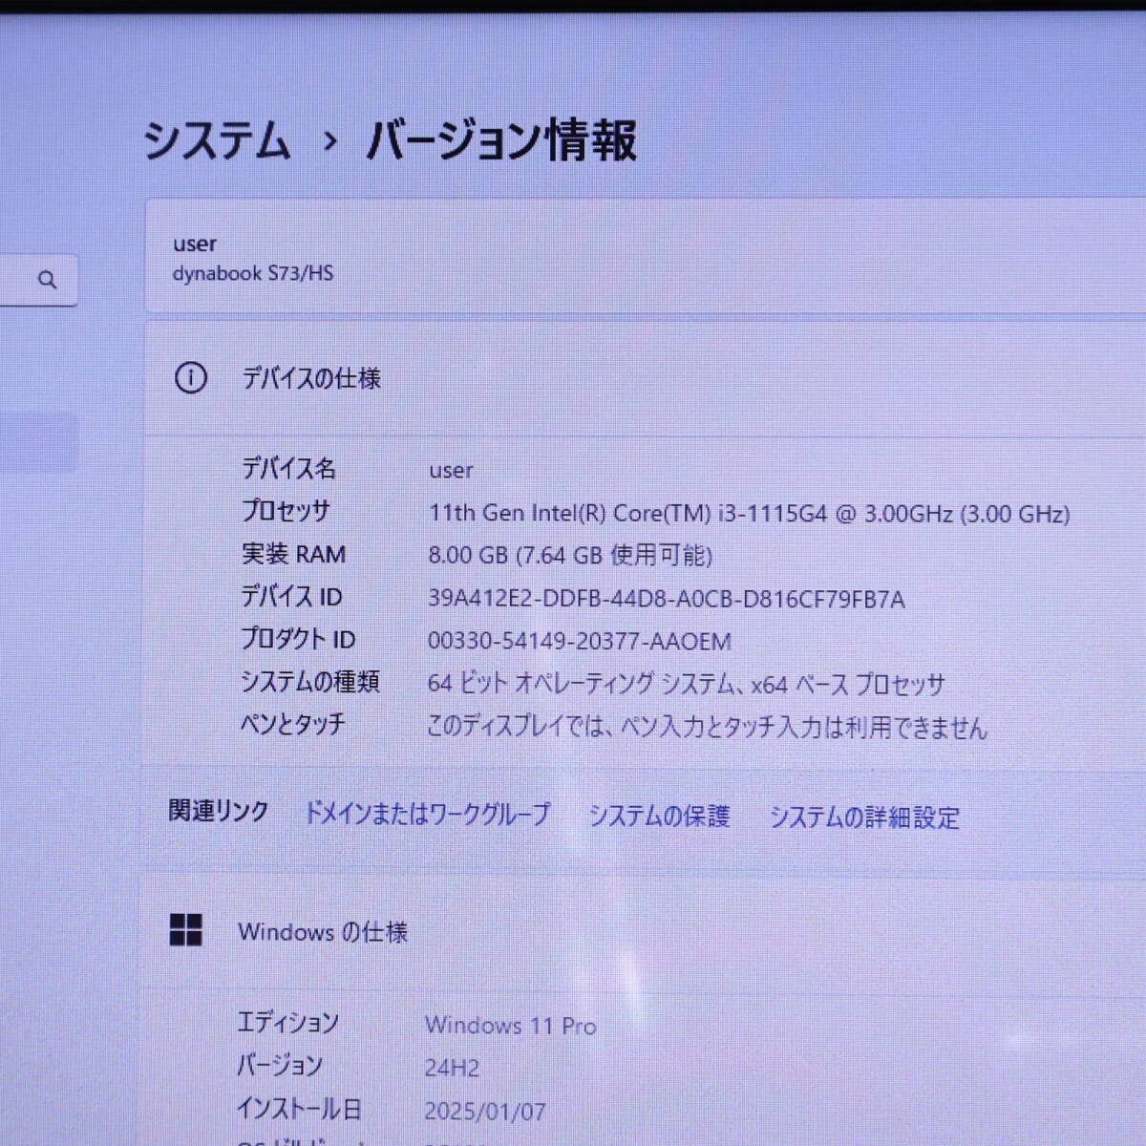Click the settings search input field
Viewport: 1146px width, 1146px height.
tap(38, 280)
